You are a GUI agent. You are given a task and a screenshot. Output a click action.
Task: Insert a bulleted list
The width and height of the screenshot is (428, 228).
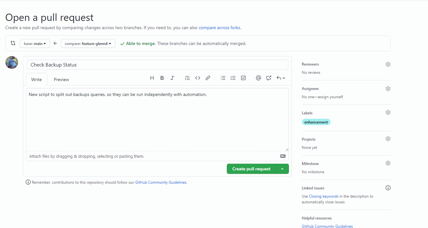[223, 78]
